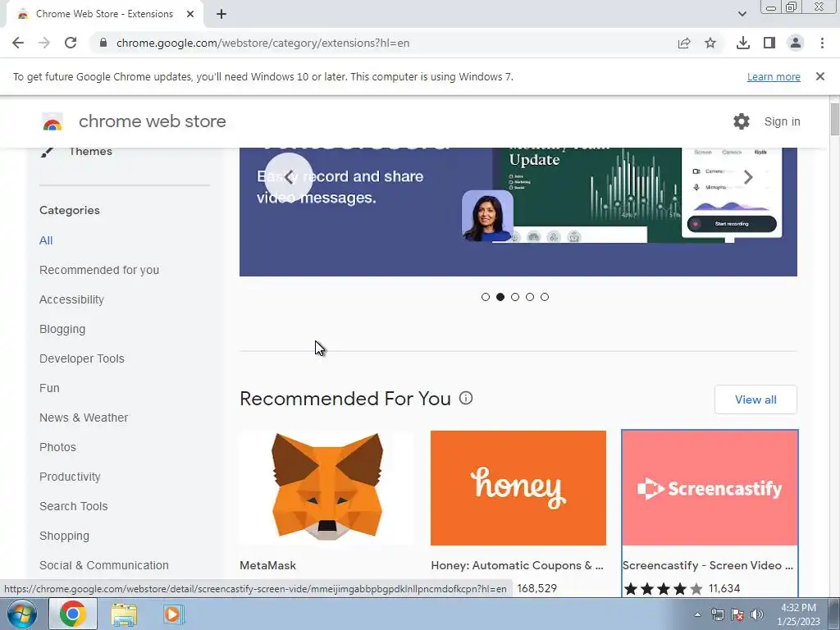Select the first carousel dot
840x630 pixels.
pyautogui.click(x=486, y=297)
